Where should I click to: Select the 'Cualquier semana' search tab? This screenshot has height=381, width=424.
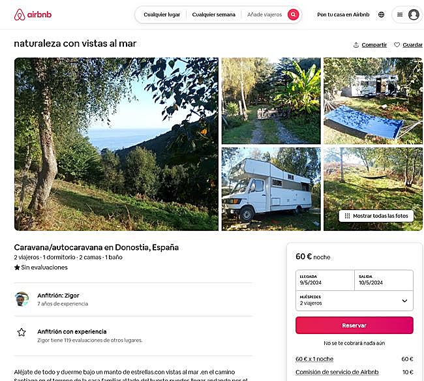click(x=213, y=14)
